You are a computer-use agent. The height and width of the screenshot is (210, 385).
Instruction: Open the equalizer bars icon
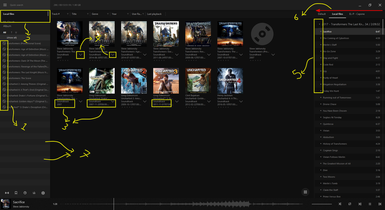click(x=34, y=193)
